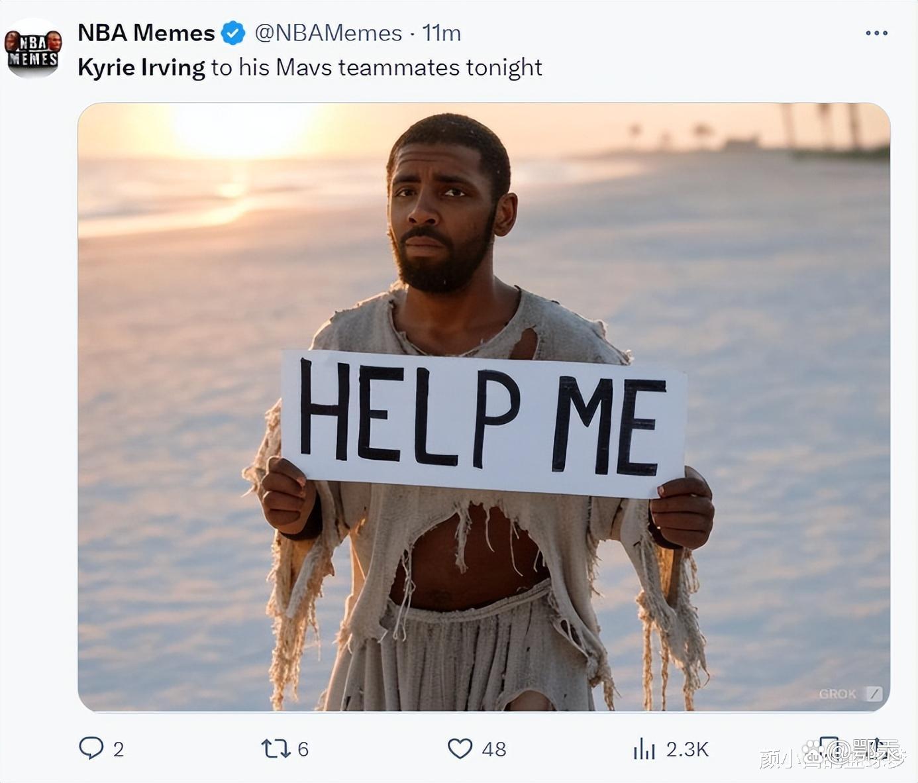Click the NBA Memes profile avatar
918x783 pixels.
tap(33, 50)
